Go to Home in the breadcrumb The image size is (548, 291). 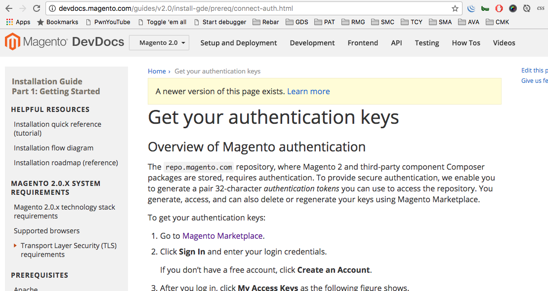click(157, 71)
